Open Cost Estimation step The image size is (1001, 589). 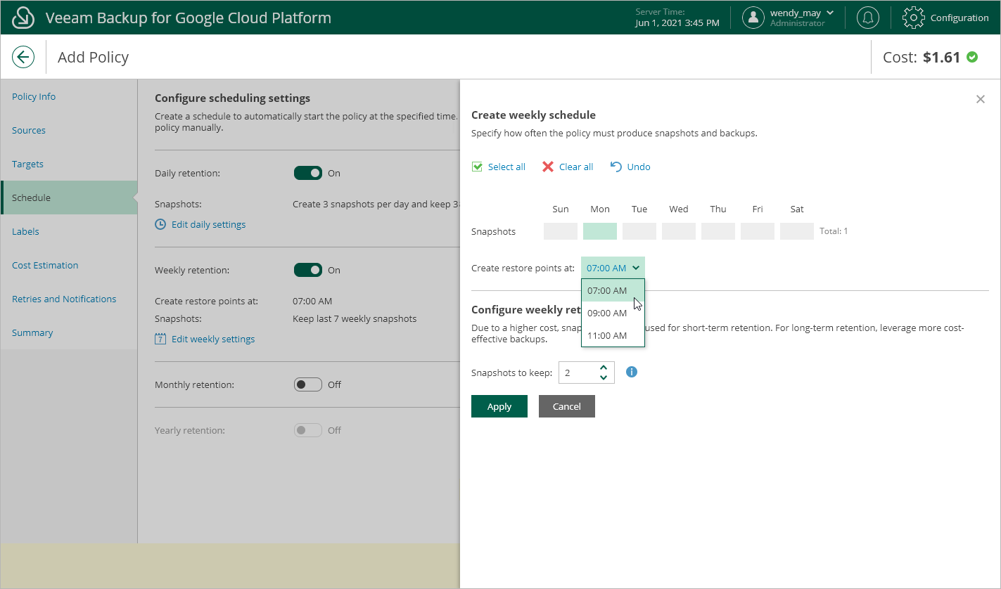tap(69, 265)
